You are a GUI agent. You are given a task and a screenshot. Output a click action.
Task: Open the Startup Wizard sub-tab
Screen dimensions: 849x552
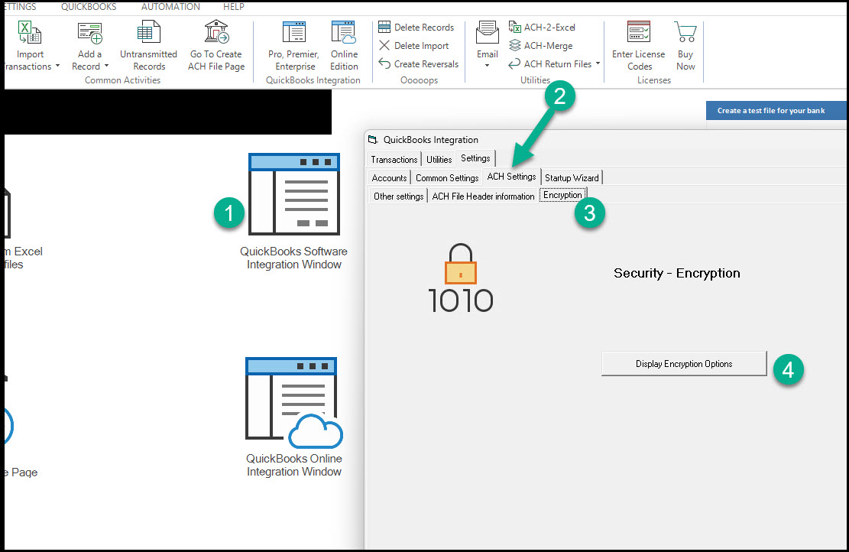coord(572,177)
